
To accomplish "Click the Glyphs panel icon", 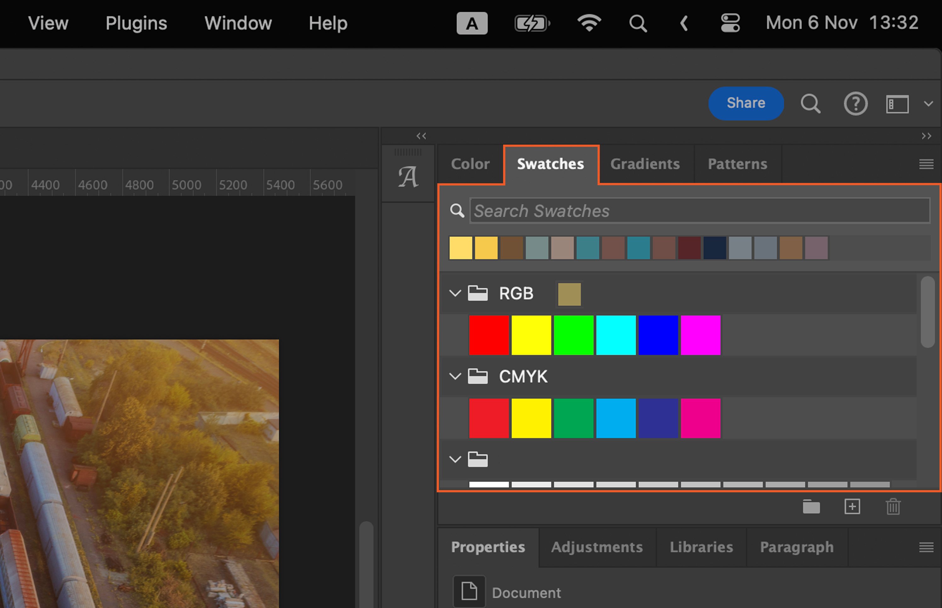I will pyautogui.click(x=408, y=176).
